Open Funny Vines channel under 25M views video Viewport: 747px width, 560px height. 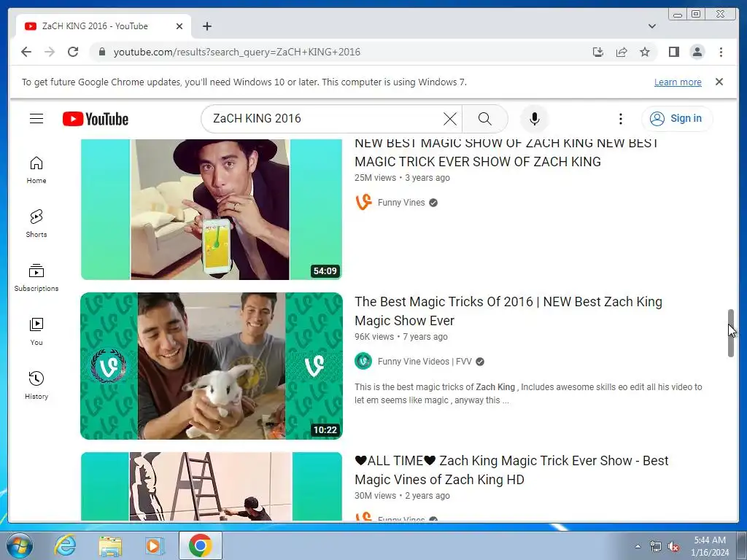[x=401, y=203]
